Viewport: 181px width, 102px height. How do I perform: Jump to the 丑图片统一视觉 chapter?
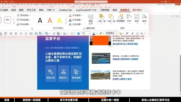[110, 100]
